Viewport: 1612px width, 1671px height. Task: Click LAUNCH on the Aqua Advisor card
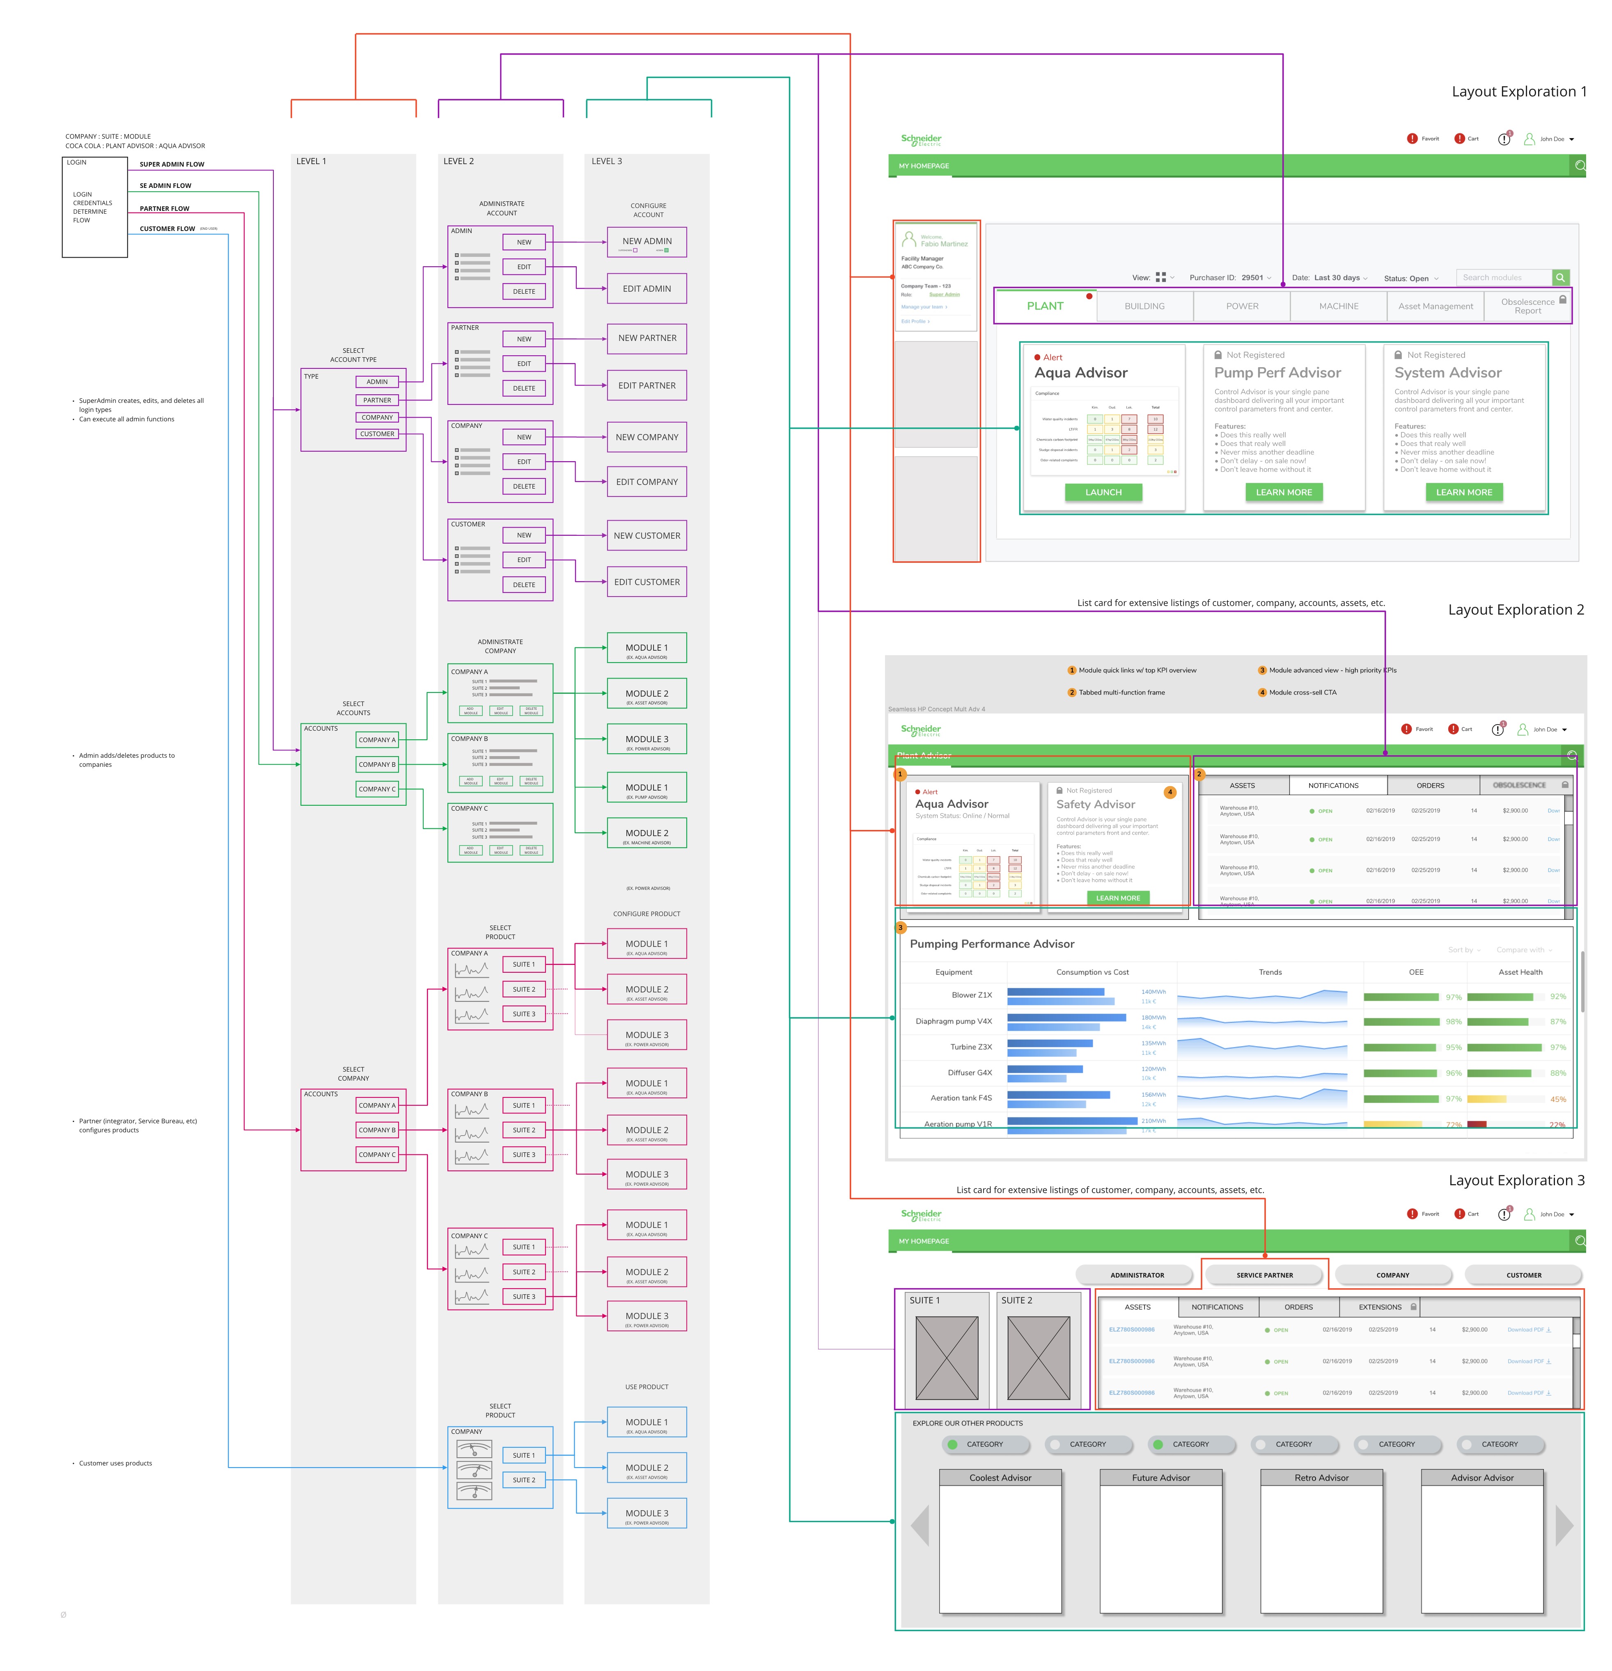(1103, 492)
